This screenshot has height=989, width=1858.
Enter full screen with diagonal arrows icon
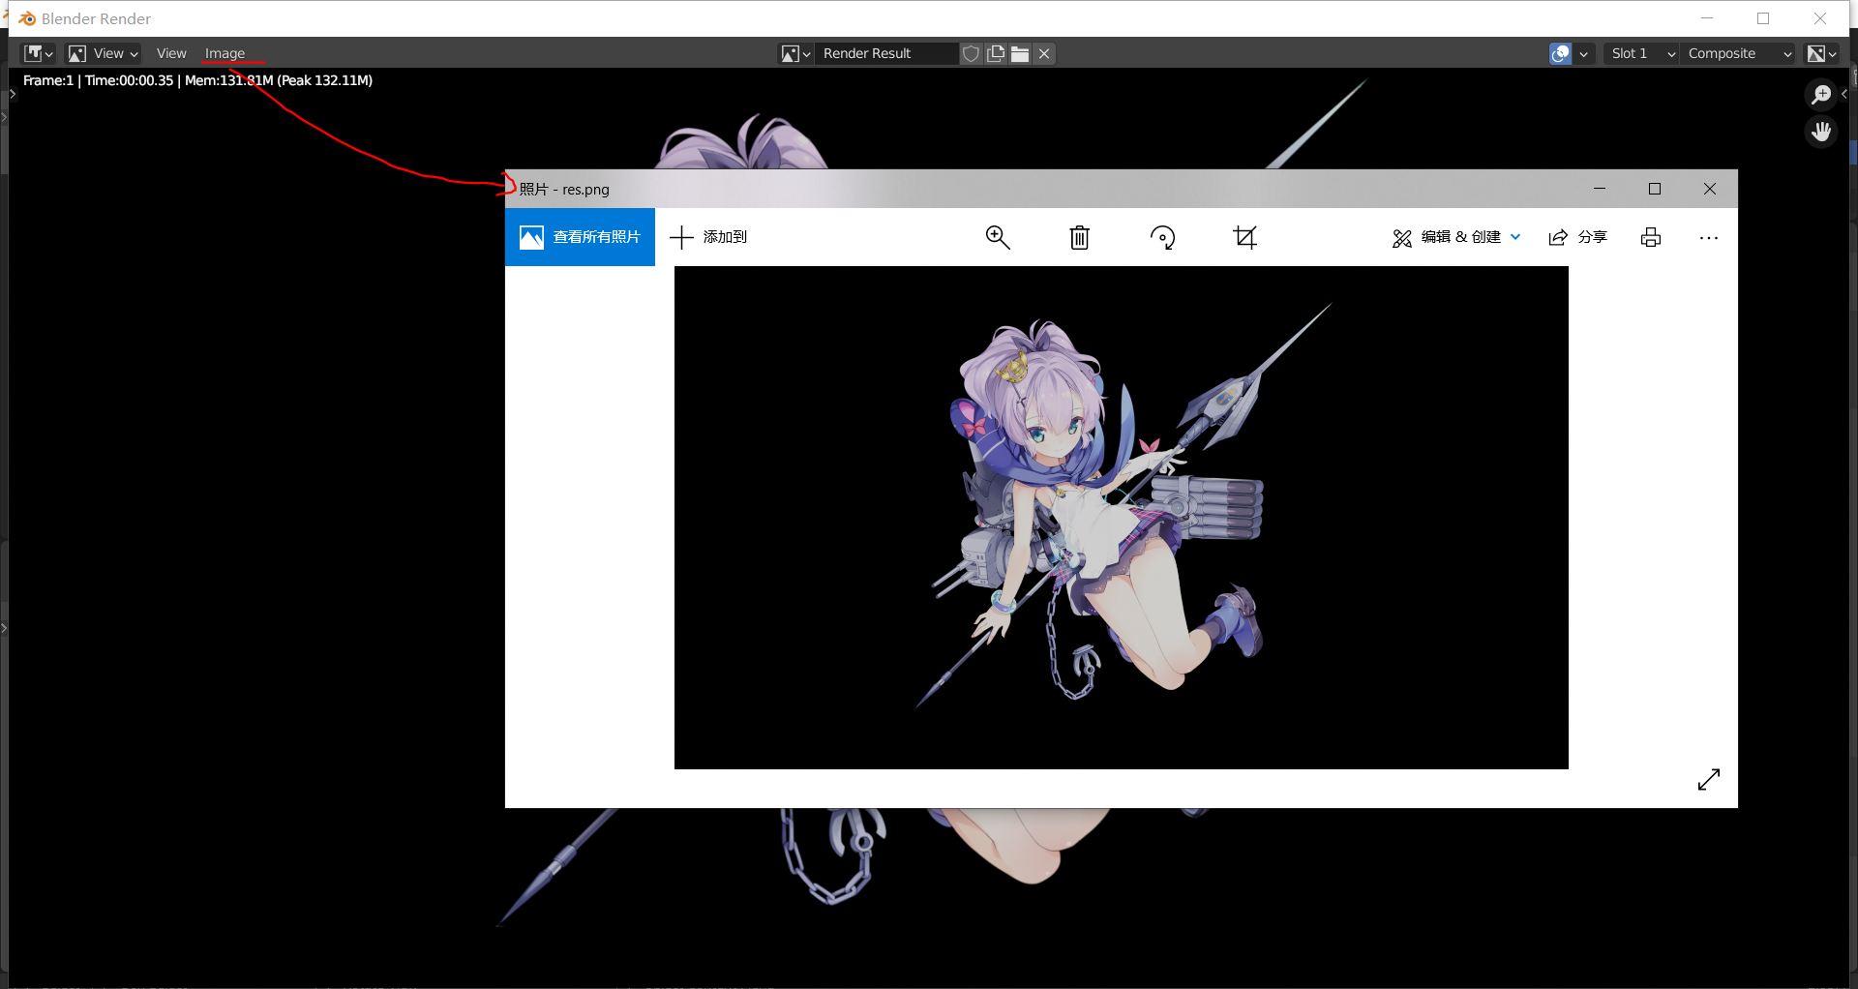pyautogui.click(x=1708, y=779)
